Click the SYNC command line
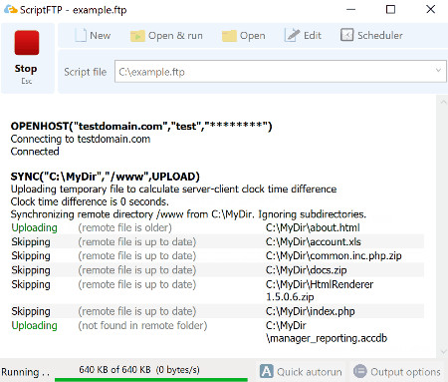Image resolution: width=448 pixels, height=382 pixels. click(x=106, y=177)
